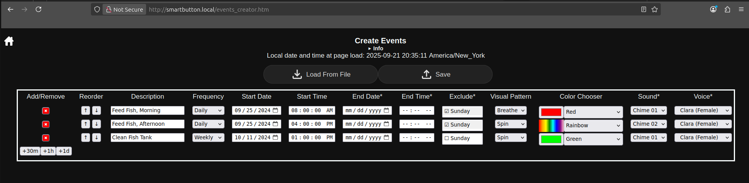Move Clean Fish Tank row up
The width and height of the screenshot is (749, 183).
pos(86,137)
